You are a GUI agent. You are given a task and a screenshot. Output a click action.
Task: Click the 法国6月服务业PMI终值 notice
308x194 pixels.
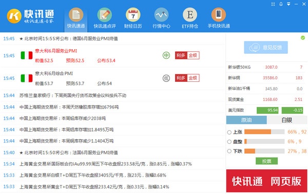69,153
